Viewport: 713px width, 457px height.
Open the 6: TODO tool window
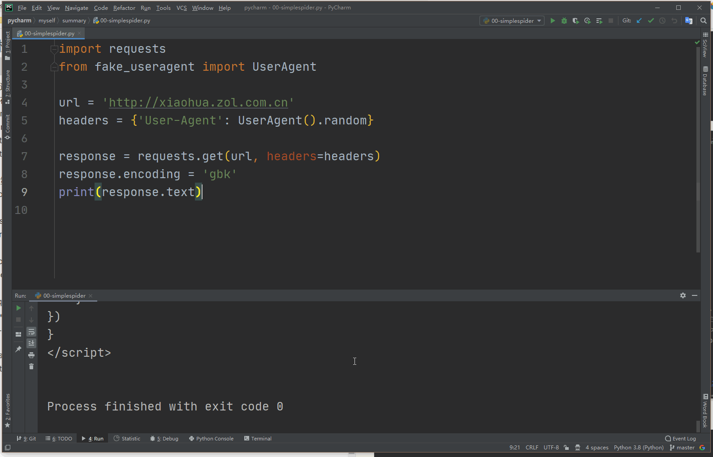point(59,439)
